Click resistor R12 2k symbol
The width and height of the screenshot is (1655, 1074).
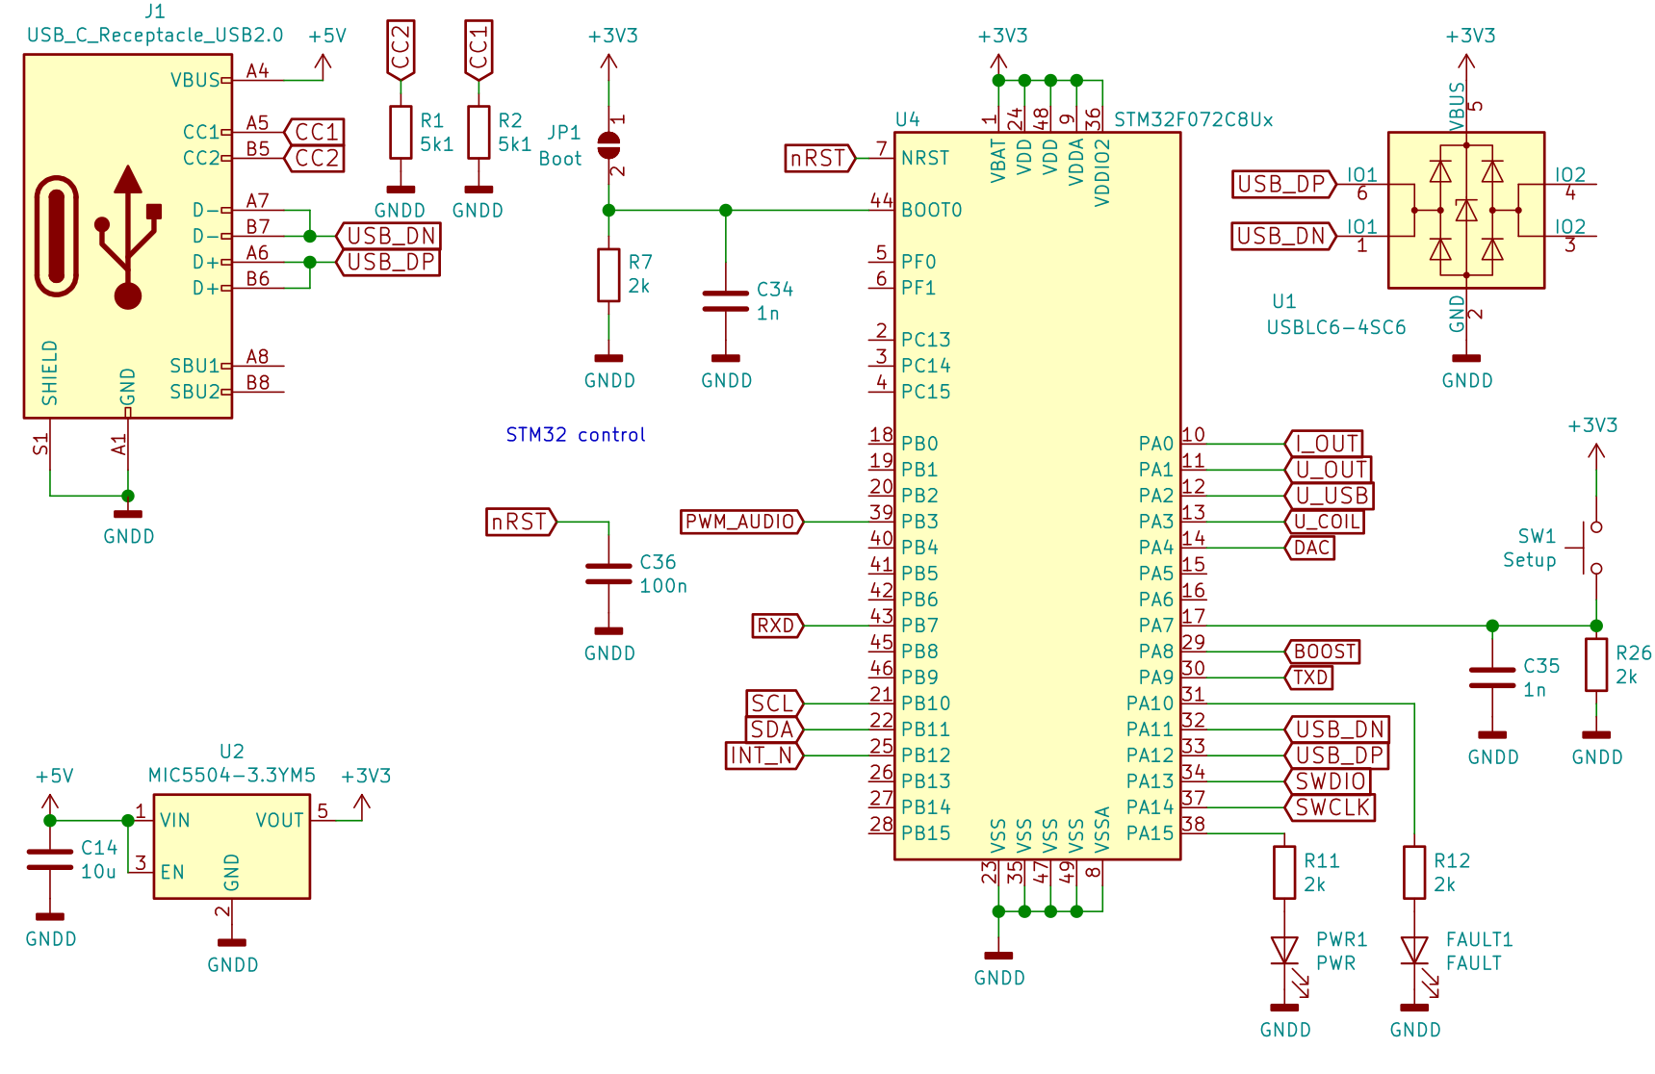[1414, 873]
